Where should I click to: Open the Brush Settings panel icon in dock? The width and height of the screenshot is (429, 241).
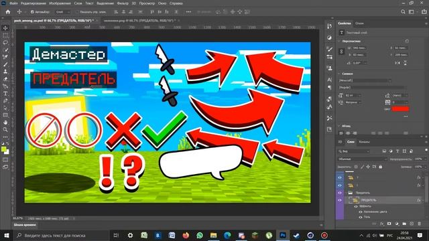point(329,49)
